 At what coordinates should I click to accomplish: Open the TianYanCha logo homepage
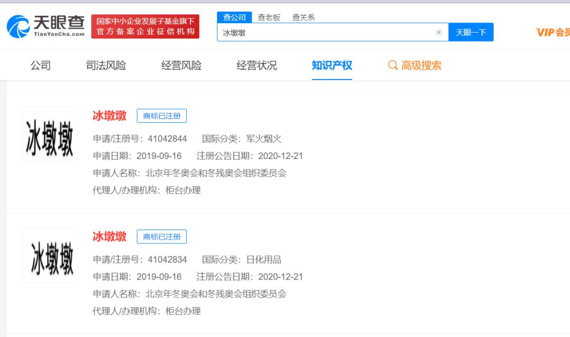coord(46,26)
